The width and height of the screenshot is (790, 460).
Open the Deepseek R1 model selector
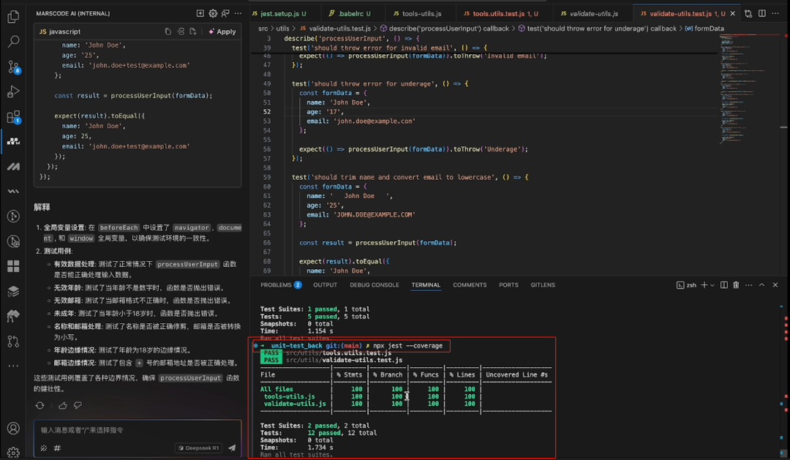199,448
